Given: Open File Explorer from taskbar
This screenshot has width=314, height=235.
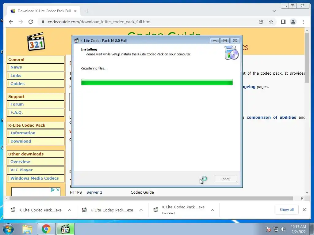Looking at the screenshot, I should coord(27,229).
